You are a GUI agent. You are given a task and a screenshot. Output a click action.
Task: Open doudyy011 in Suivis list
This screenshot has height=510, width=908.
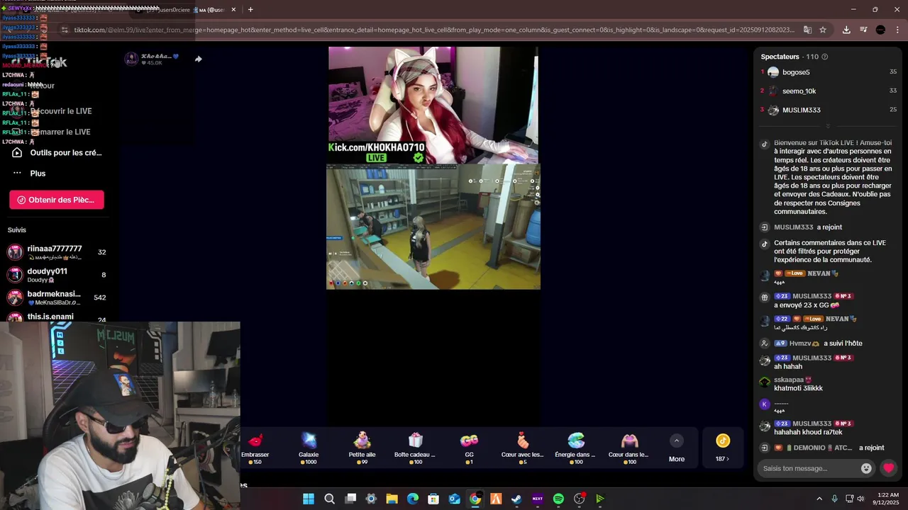(x=57, y=275)
